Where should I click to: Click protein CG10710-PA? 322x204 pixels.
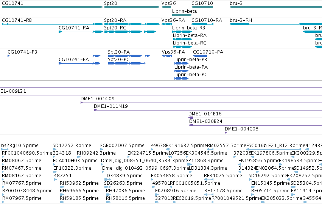click(208, 52)
